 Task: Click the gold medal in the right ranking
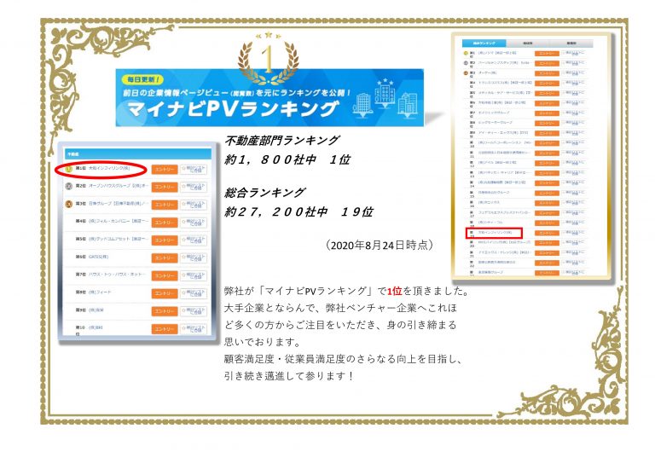tap(466, 53)
